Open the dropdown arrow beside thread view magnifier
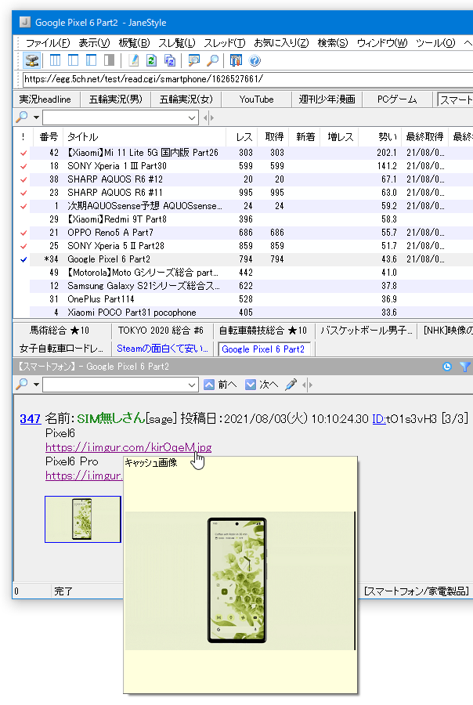The height and width of the screenshot is (705, 473). point(36,385)
